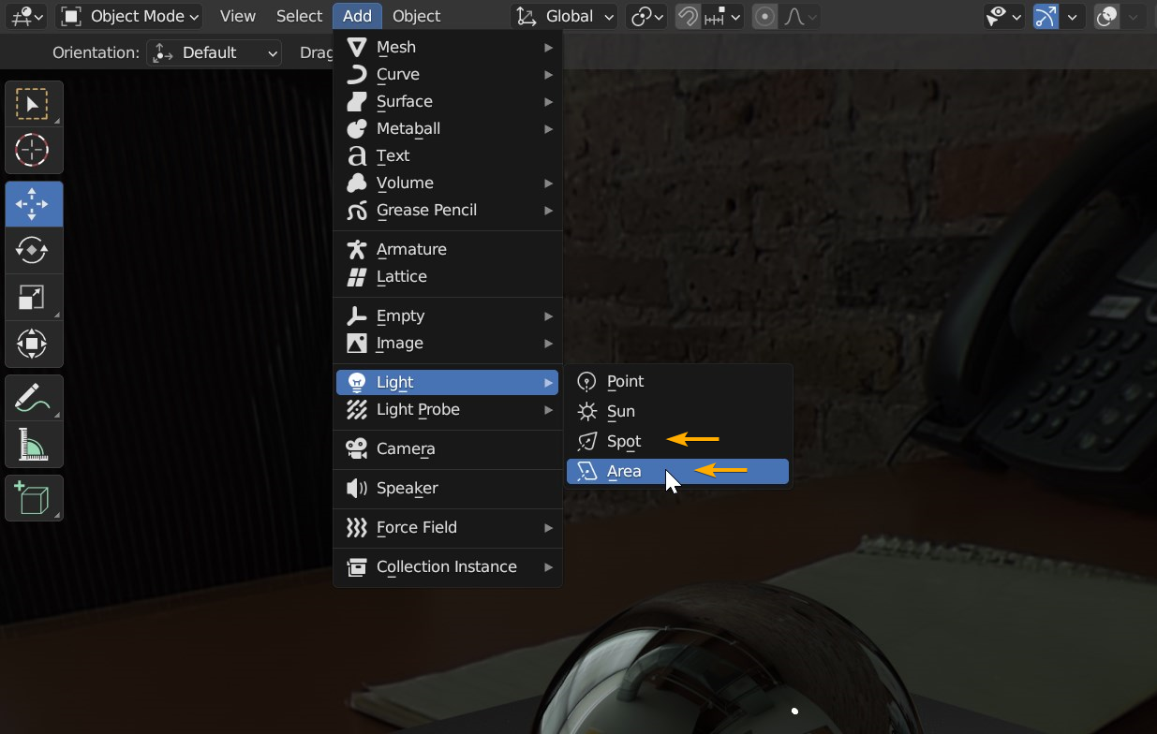Open the Surface submenu
This screenshot has width=1157, height=734.
coord(448,101)
